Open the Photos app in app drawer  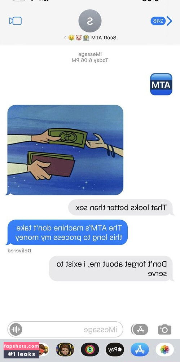[165, 349]
